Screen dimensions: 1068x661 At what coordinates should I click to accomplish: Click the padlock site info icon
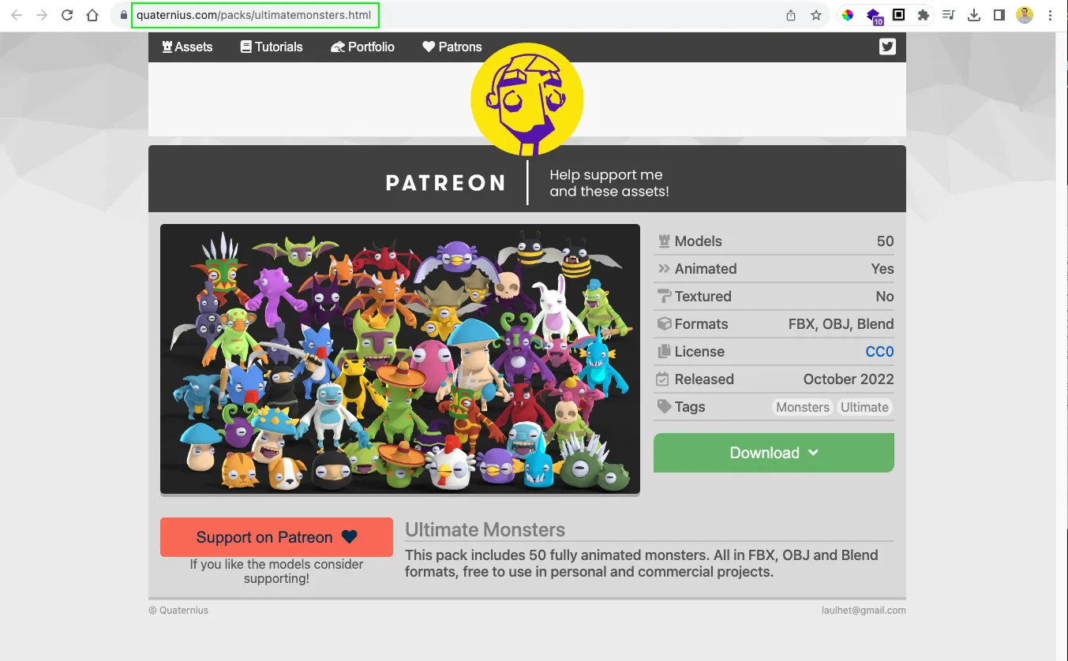pyautogui.click(x=123, y=15)
